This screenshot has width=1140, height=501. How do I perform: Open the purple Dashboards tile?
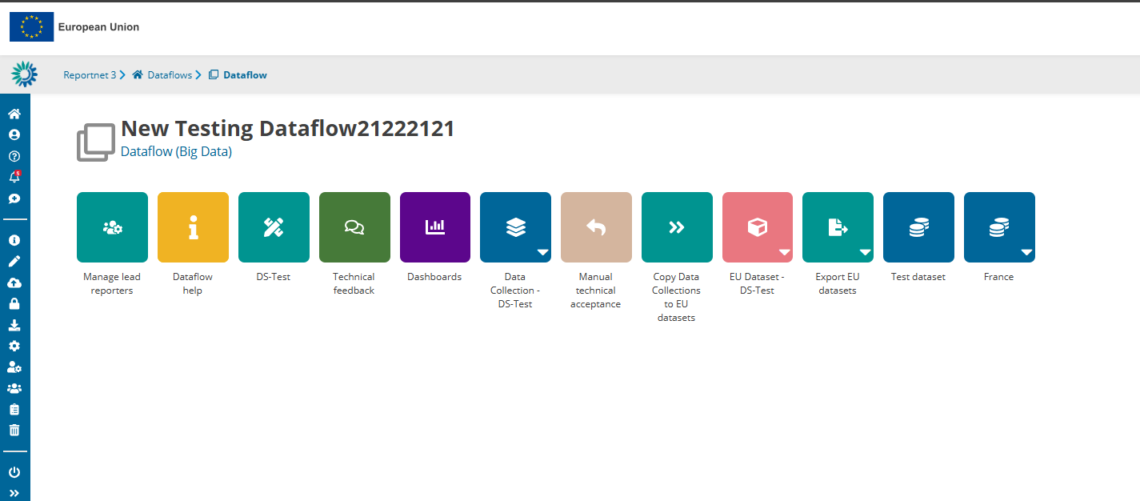pos(435,227)
